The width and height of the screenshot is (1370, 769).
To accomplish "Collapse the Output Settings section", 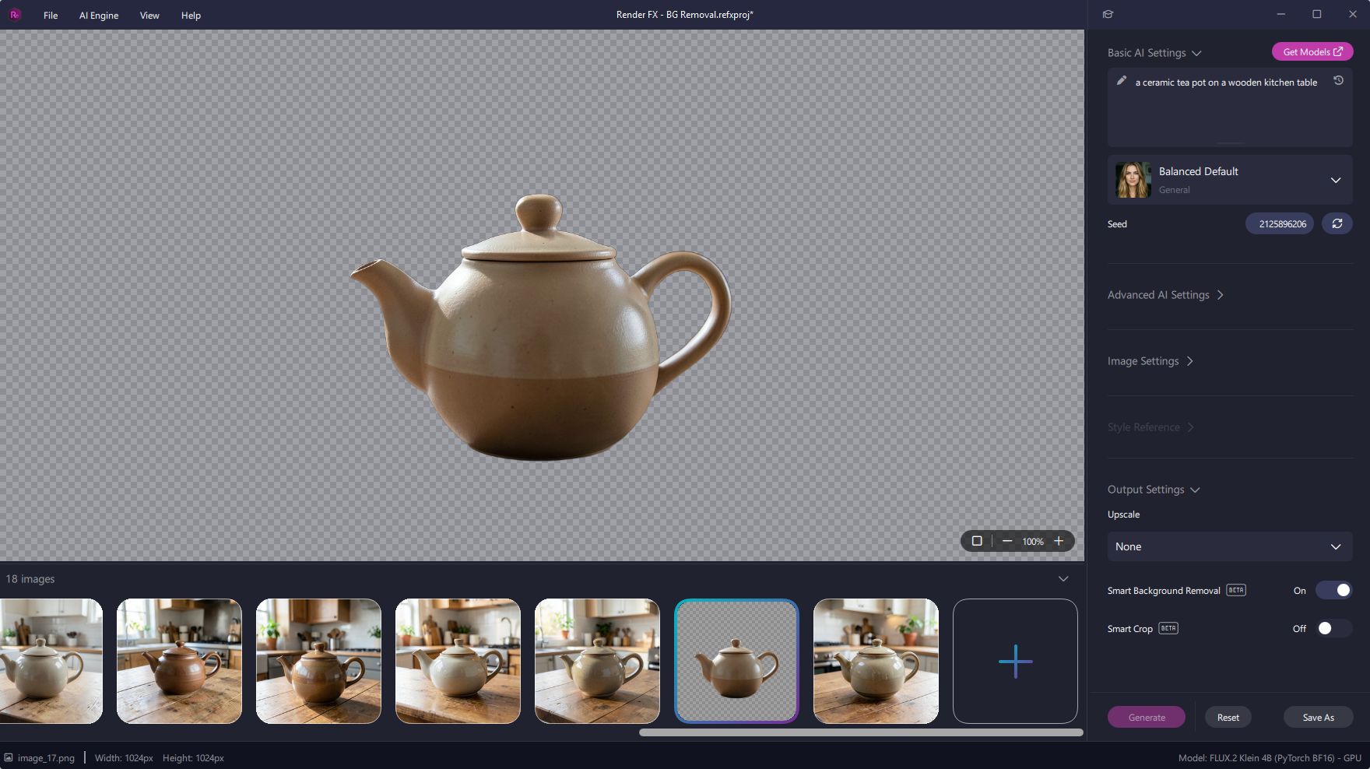I will pyautogui.click(x=1154, y=490).
